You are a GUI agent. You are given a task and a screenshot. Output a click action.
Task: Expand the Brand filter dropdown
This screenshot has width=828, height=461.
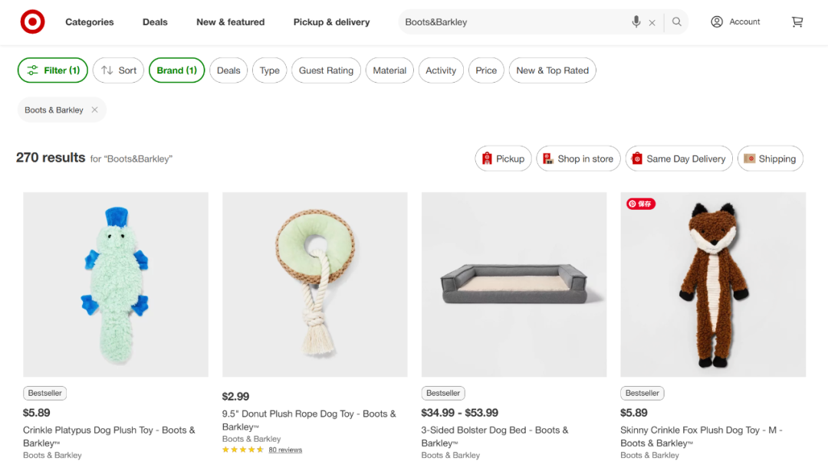coord(176,70)
